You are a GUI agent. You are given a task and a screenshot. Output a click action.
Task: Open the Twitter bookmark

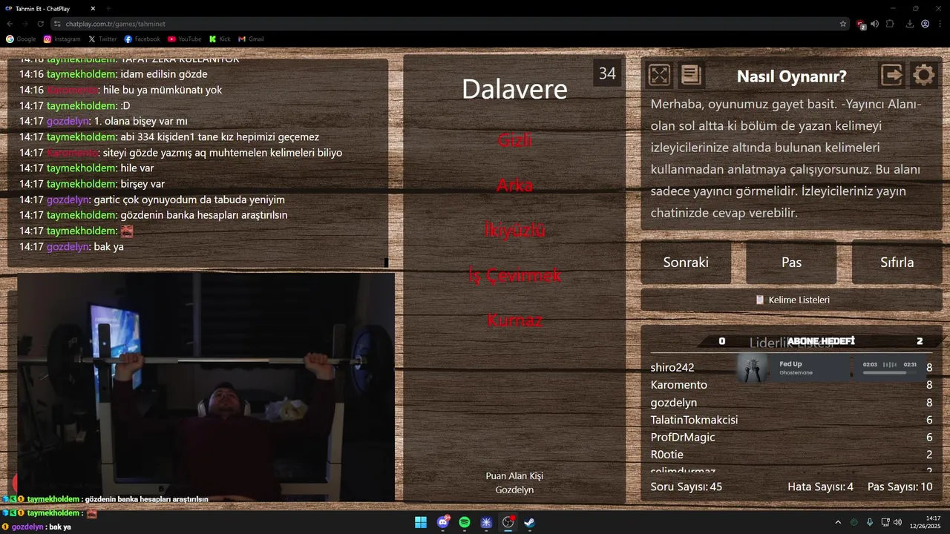click(102, 39)
